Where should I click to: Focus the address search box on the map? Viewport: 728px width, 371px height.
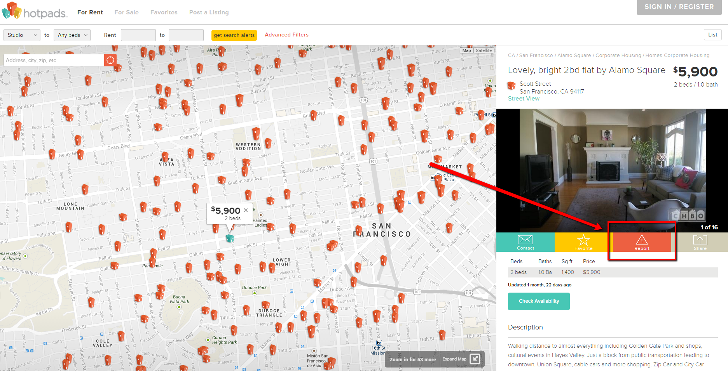54,60
